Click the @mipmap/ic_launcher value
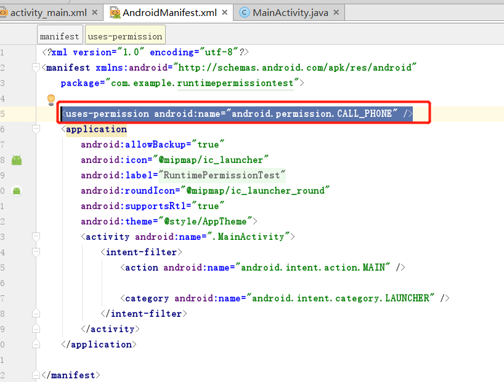This screenshot has width=504, height=382. click(211, 160)
